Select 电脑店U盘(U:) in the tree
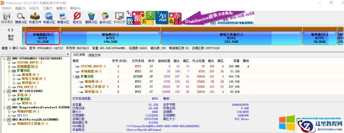The height and width of the screenshot is (133, 344). click(x=28, y=111)
